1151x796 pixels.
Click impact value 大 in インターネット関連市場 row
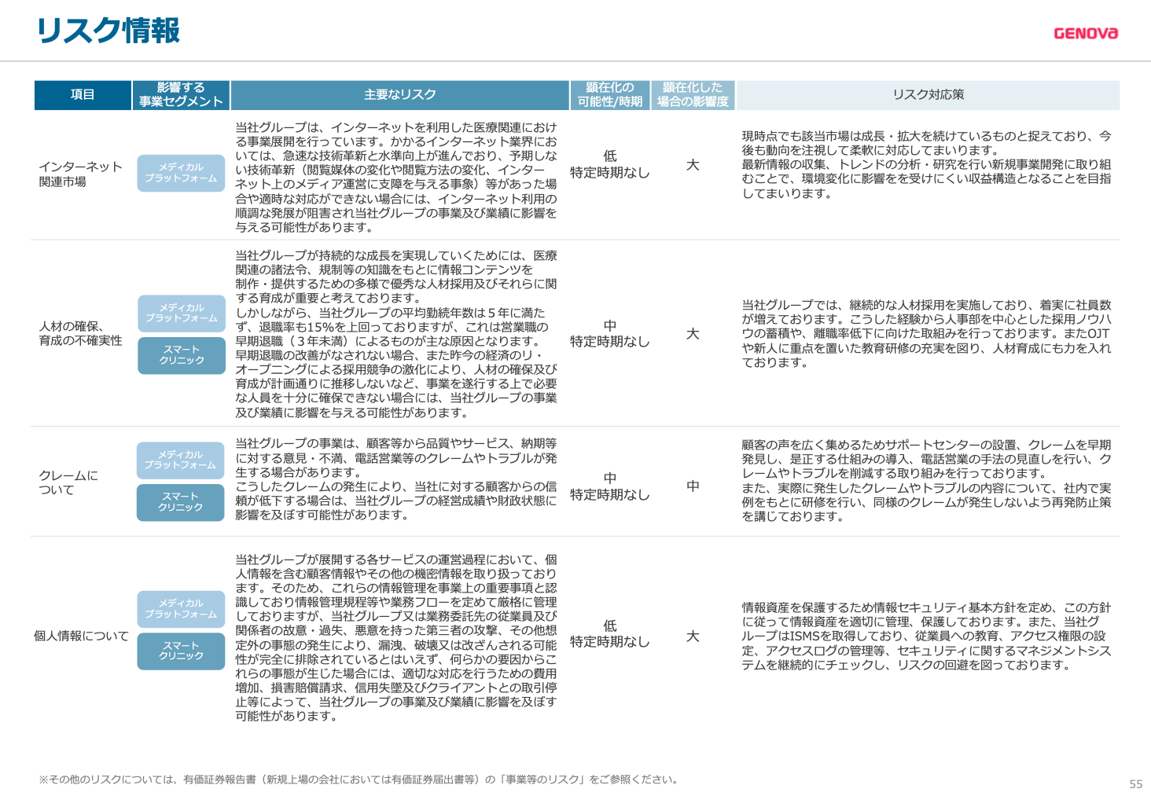point(693,165)
